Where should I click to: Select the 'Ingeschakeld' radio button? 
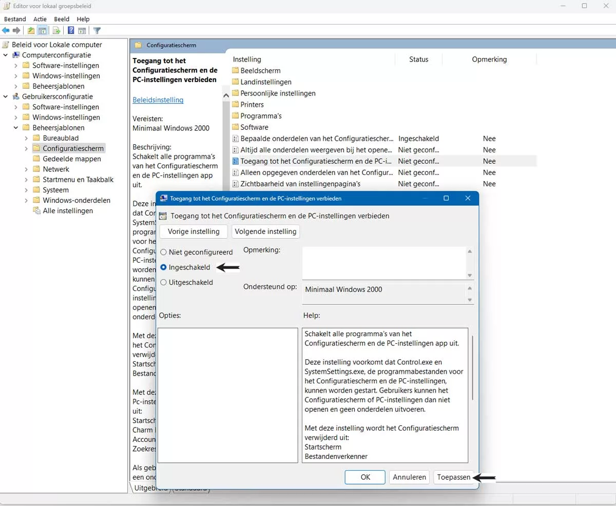(163, 267)
